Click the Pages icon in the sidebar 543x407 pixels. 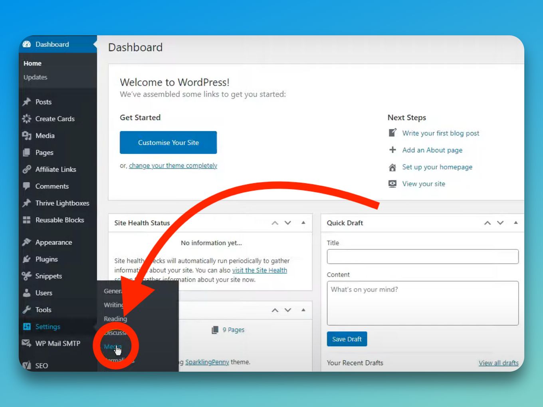click(27, 152)
